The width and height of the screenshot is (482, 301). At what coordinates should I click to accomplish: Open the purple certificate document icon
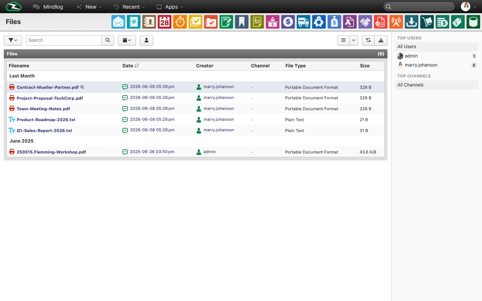click(350, 22)
